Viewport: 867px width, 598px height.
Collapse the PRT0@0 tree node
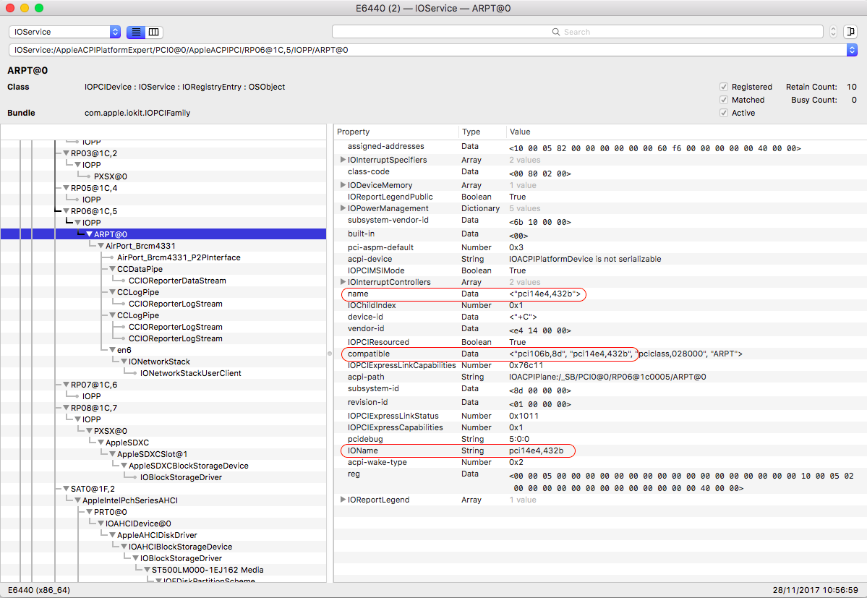(x=90, y=513)
